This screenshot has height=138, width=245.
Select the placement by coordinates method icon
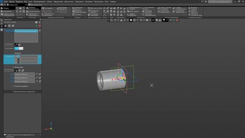(x=16, y=45)
